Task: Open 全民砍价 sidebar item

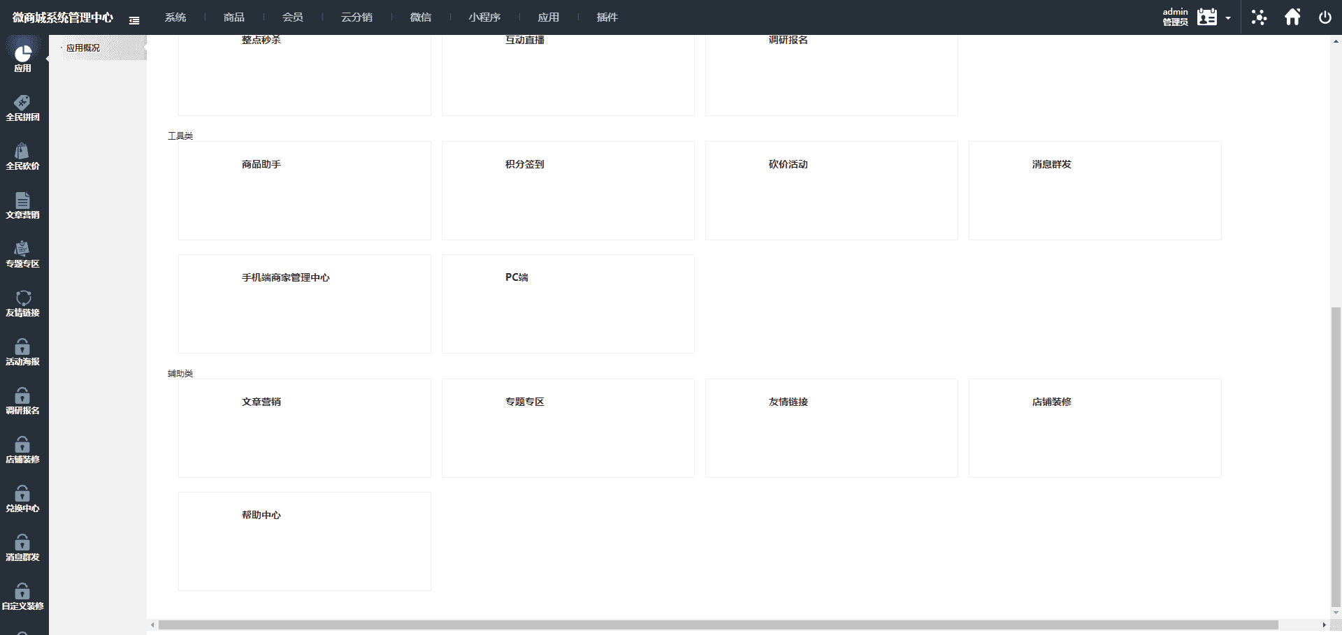Action: [23, 157]
